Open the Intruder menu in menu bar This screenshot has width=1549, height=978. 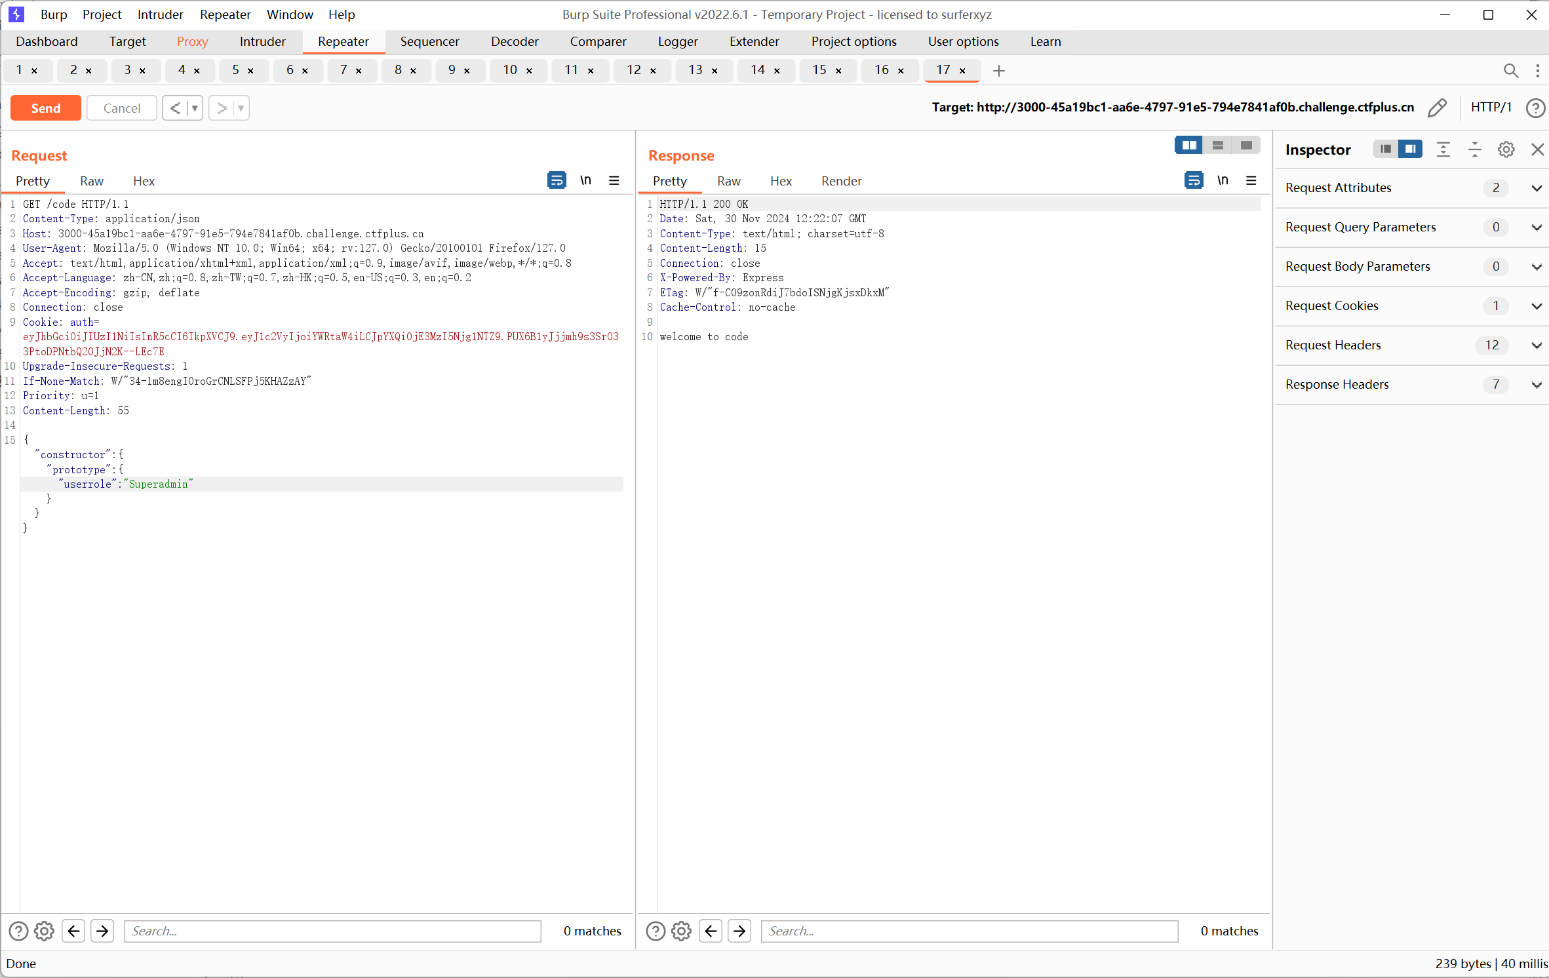[160, 14]
